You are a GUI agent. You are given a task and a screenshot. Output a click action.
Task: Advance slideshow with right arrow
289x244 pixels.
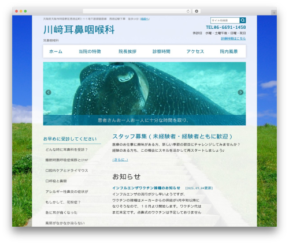pyautogui.click(x=240, y=92)
